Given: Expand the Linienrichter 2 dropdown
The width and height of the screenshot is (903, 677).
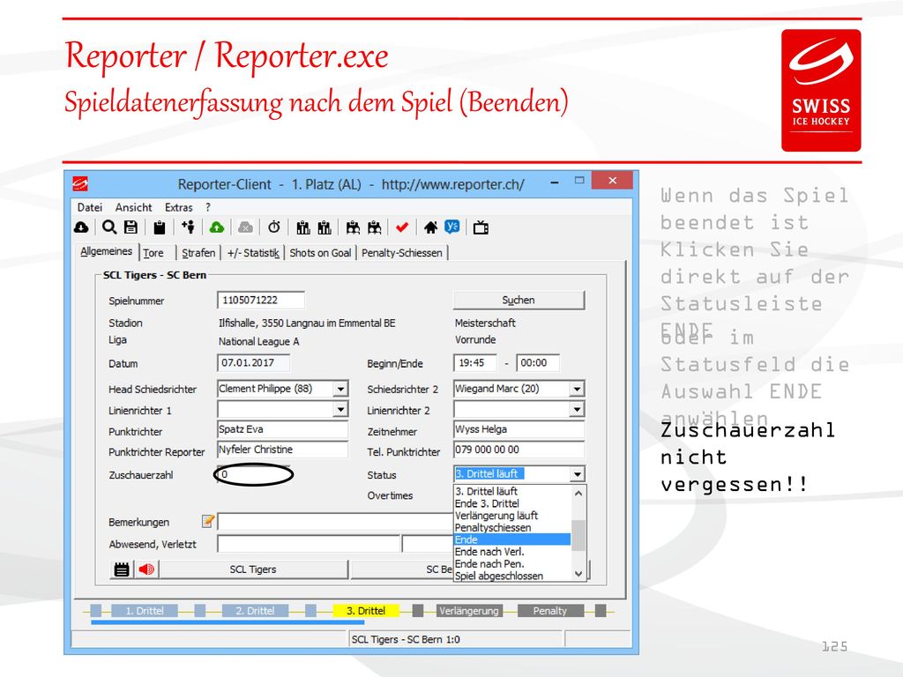Looking at the screenshot, I should (577, 409).
